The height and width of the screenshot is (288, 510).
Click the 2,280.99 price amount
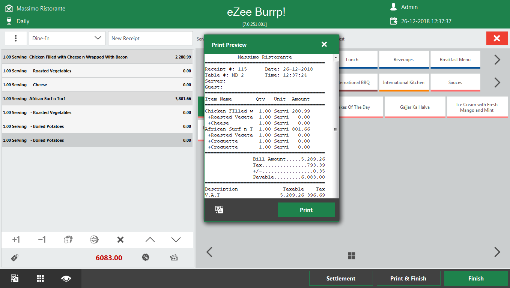pos(183,57)
